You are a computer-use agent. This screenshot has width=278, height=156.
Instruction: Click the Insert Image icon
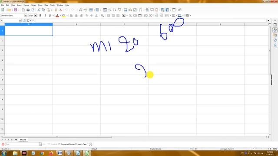point(126,10)
